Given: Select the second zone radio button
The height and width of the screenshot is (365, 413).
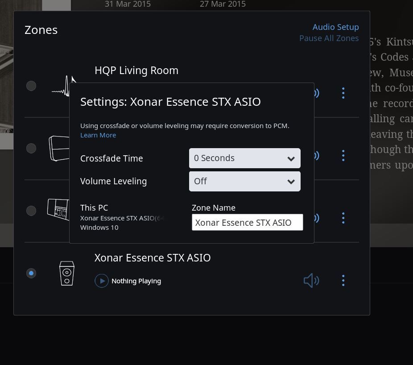Looking at the screenshot, I should pos(31,149).
